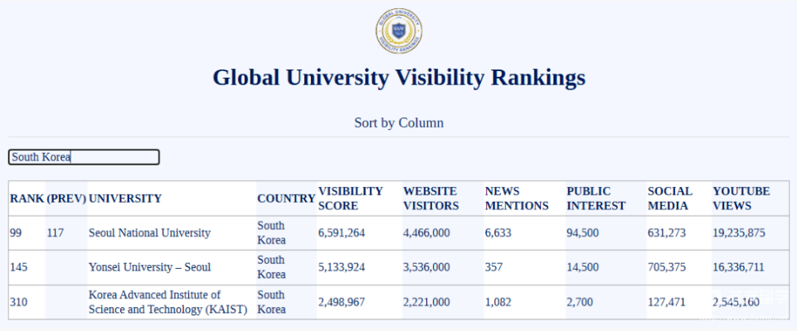Sort table by Rank column header

(x=26, y=199)
